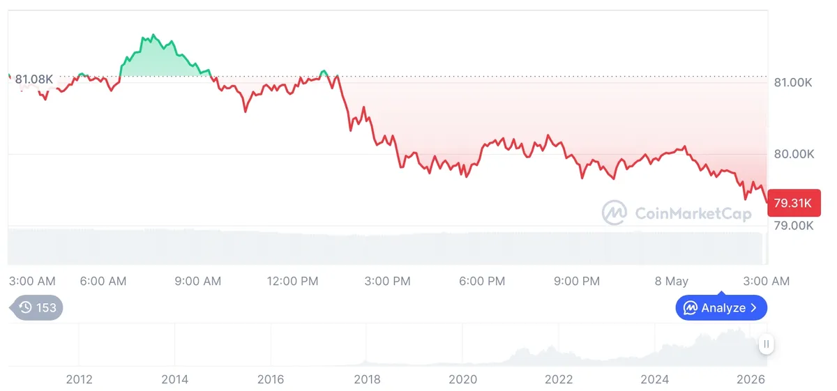Click the red 79.31K current price tag
Viewport: 837px width, 391px height.
pyautogui.click(x=793, y=204)
